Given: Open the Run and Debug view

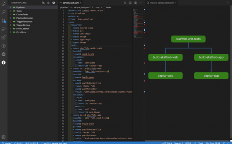Looking at the screenshot, I should pyautogui.click(x=3, y=29).
